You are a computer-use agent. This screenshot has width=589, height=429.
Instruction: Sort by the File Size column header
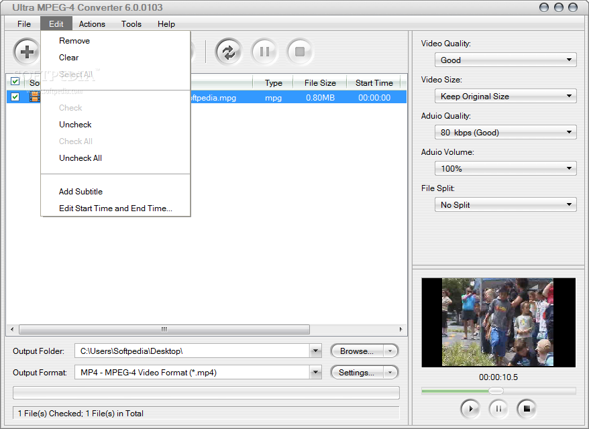click(320, 82)
